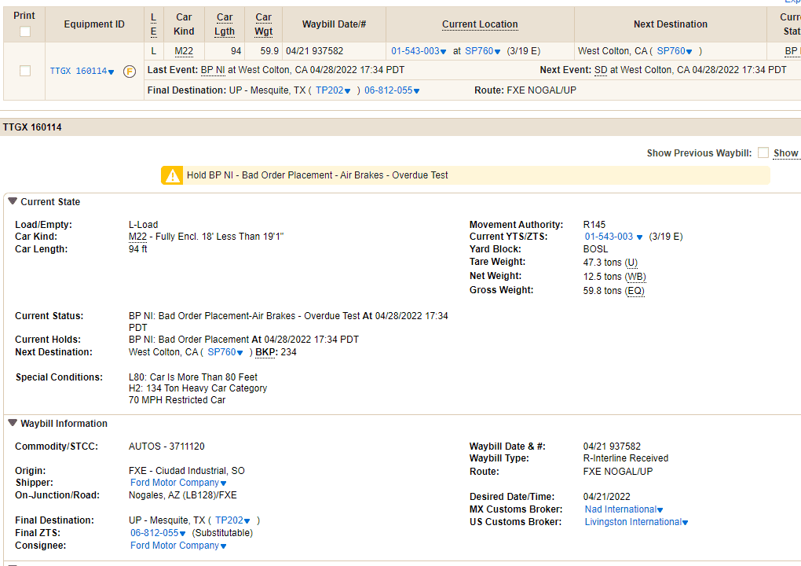Click the TTGX 160114 section heading

click(32, 127)
